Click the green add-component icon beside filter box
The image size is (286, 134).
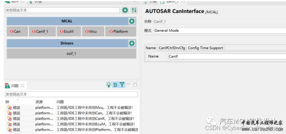[125, 10]
